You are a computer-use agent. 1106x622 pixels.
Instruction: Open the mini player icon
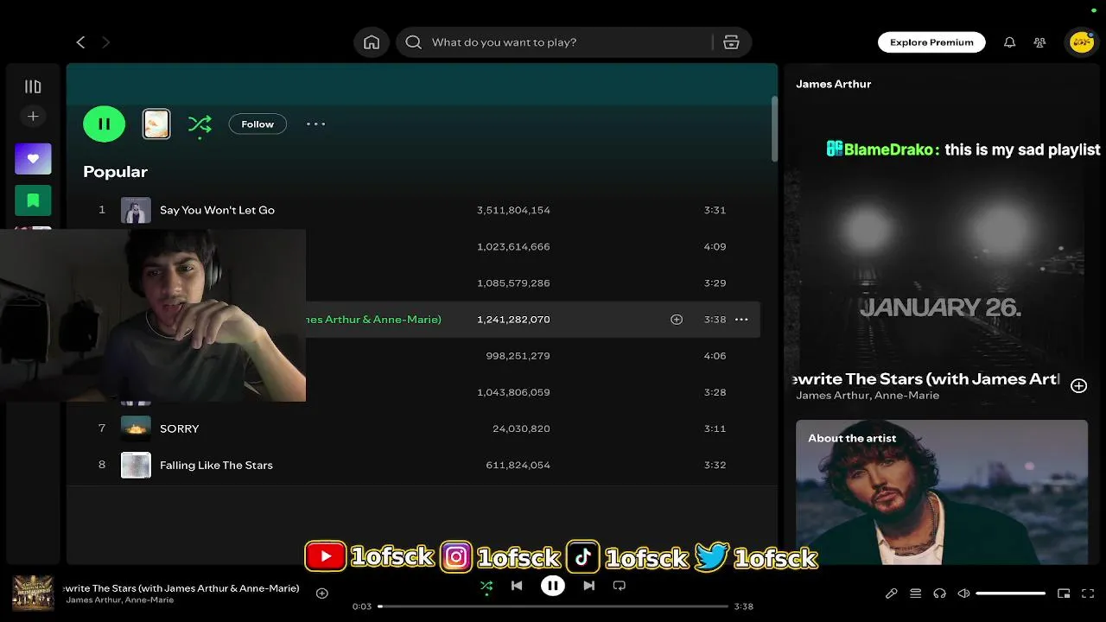tap(1064, 593)
